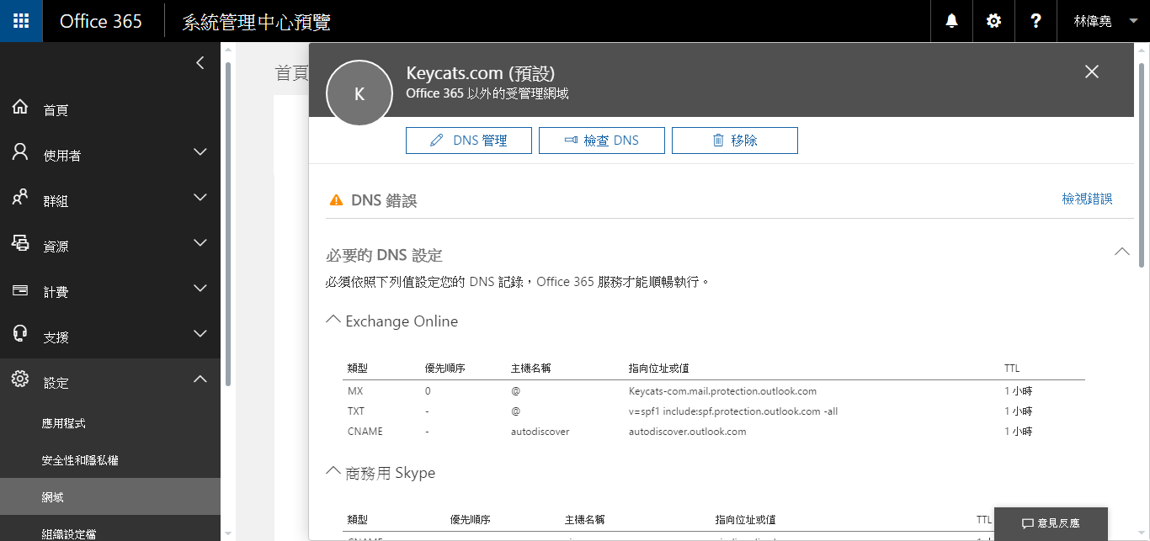Select 網域 in the sidebar
The image size is (1150, 541).
point(110,497)
